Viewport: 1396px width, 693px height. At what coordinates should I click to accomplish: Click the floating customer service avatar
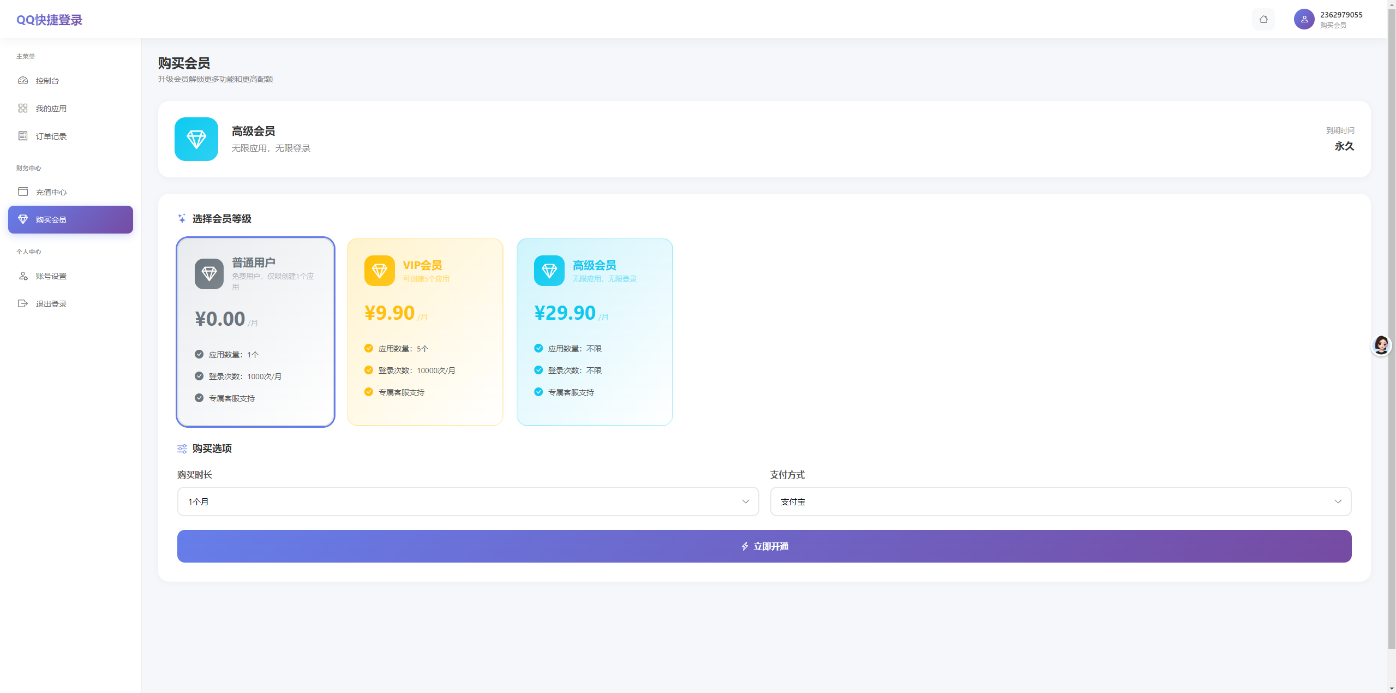coord(1381,345)
